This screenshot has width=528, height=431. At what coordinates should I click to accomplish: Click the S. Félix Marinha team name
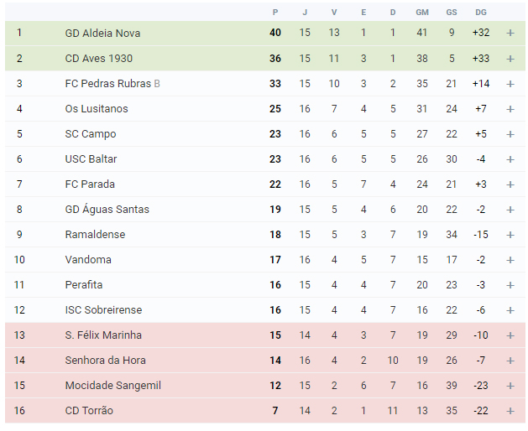tap(103, 335)
